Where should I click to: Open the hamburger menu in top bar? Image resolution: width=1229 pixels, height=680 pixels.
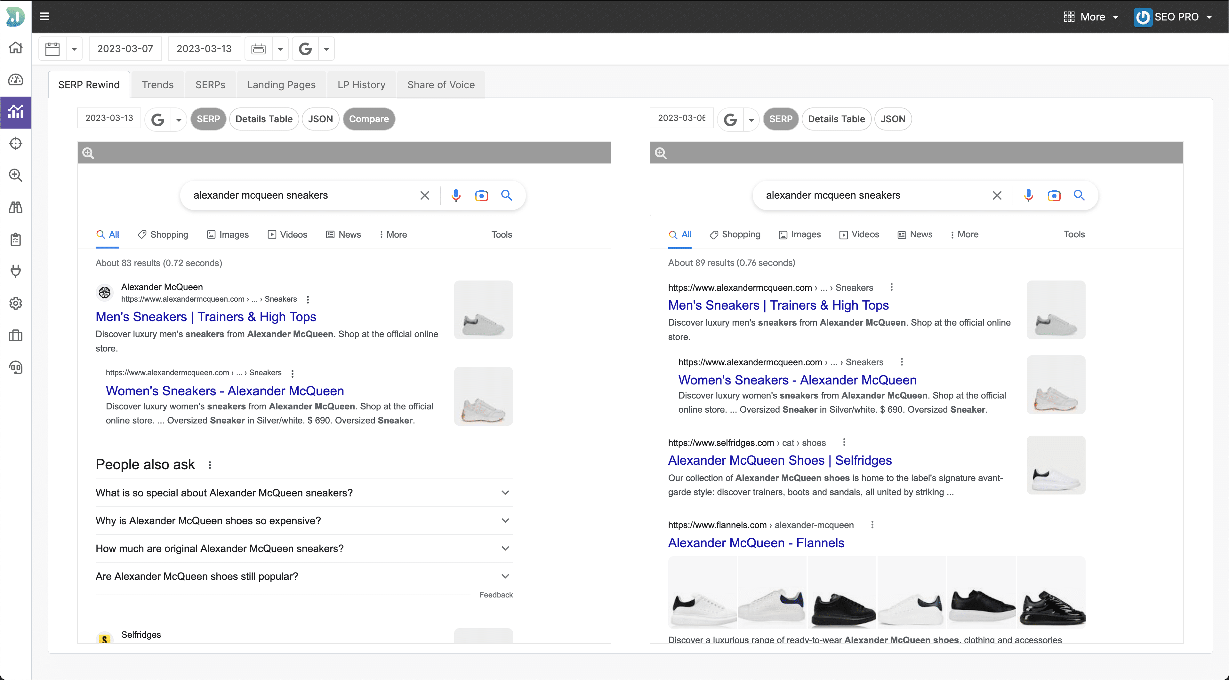coord(44,17)
